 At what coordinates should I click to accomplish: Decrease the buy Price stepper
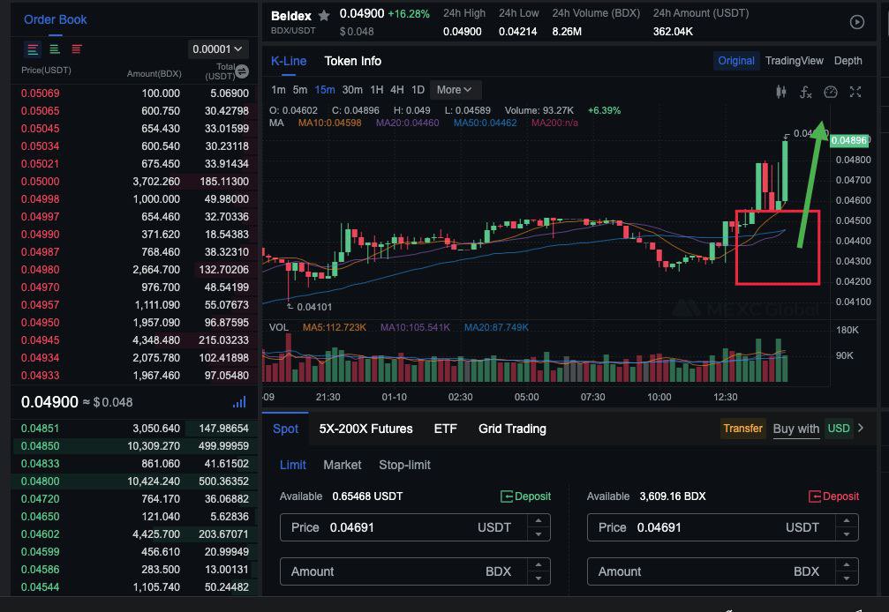point(539,534)
